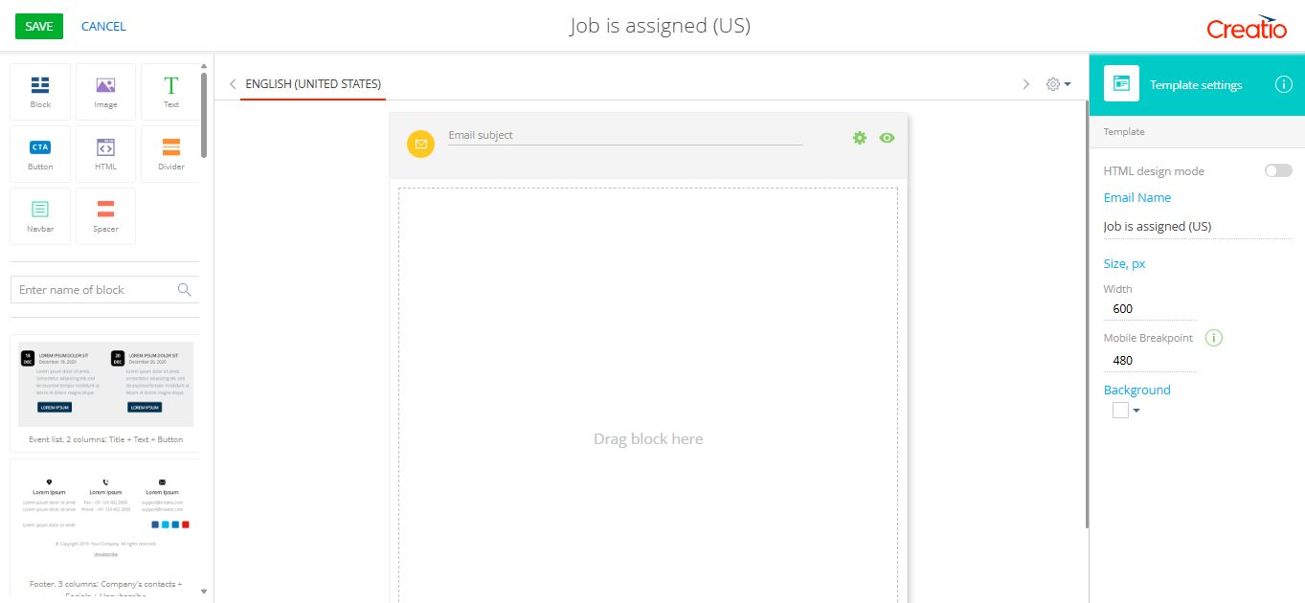Toggle HTML design mode switch
Image resolution: width=1305 pixels, height=603 pixels.
point(1277,170)
